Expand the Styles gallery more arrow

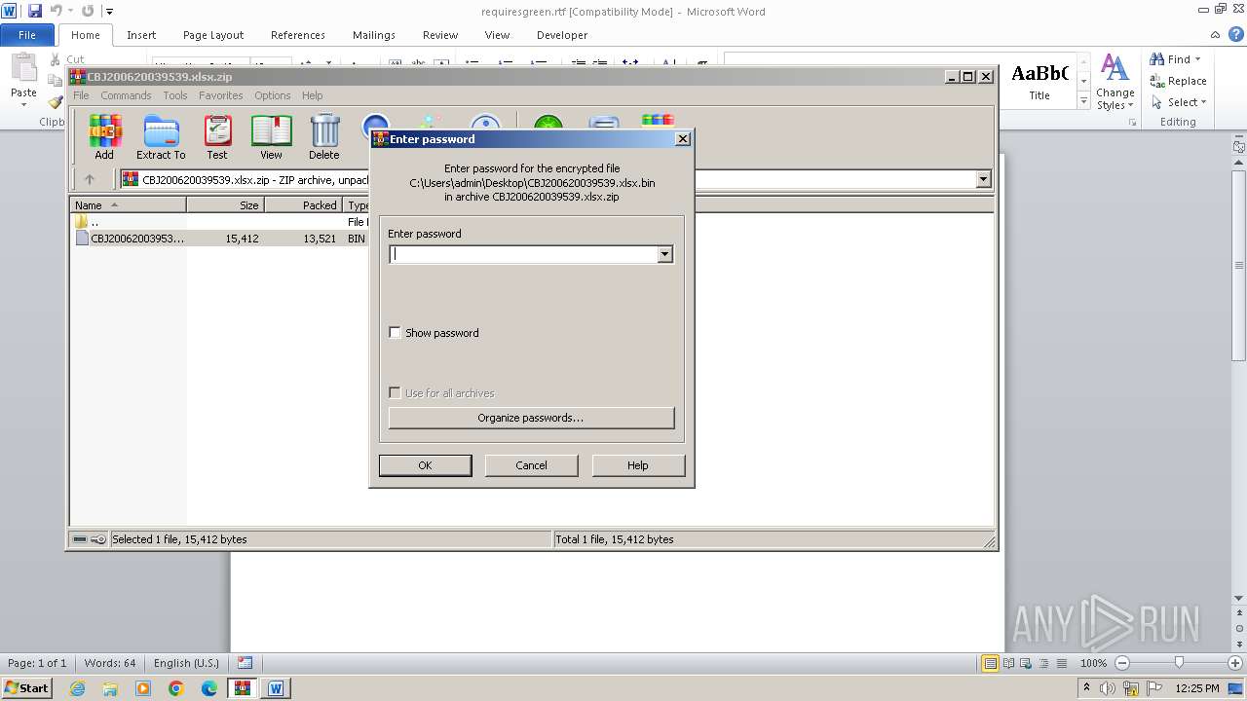(x=1083, y=101)
